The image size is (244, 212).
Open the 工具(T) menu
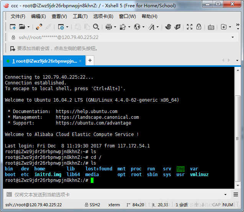tap(80, 16)
